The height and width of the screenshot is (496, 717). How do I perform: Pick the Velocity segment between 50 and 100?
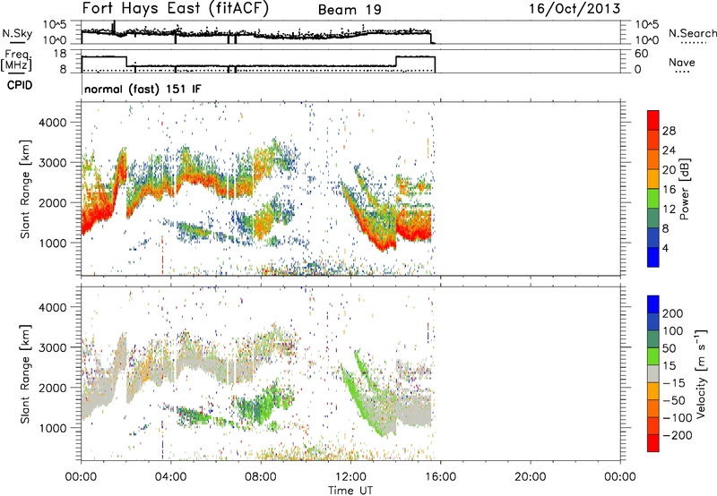pyautogui.click(x=653, y=339)
